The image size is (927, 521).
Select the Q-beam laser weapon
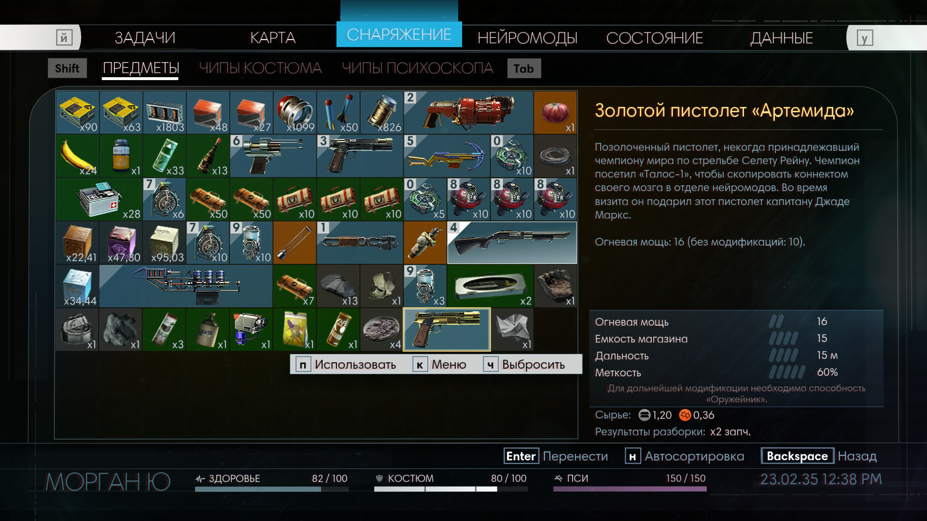coord(186,286)
